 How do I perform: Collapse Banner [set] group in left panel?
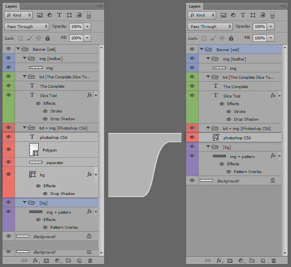pyautogui.click(x=18, y=49)
